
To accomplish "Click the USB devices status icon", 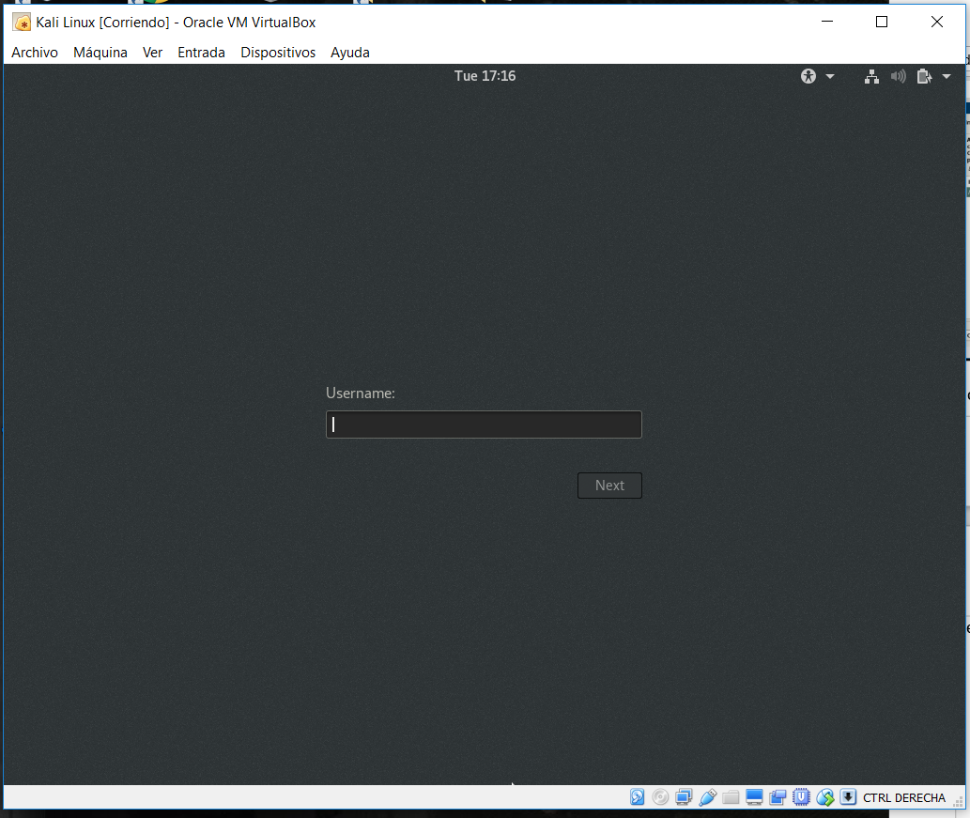I will click(707, 797).
